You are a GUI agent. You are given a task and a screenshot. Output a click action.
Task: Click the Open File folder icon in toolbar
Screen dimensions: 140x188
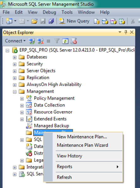(x=34, y=21)
